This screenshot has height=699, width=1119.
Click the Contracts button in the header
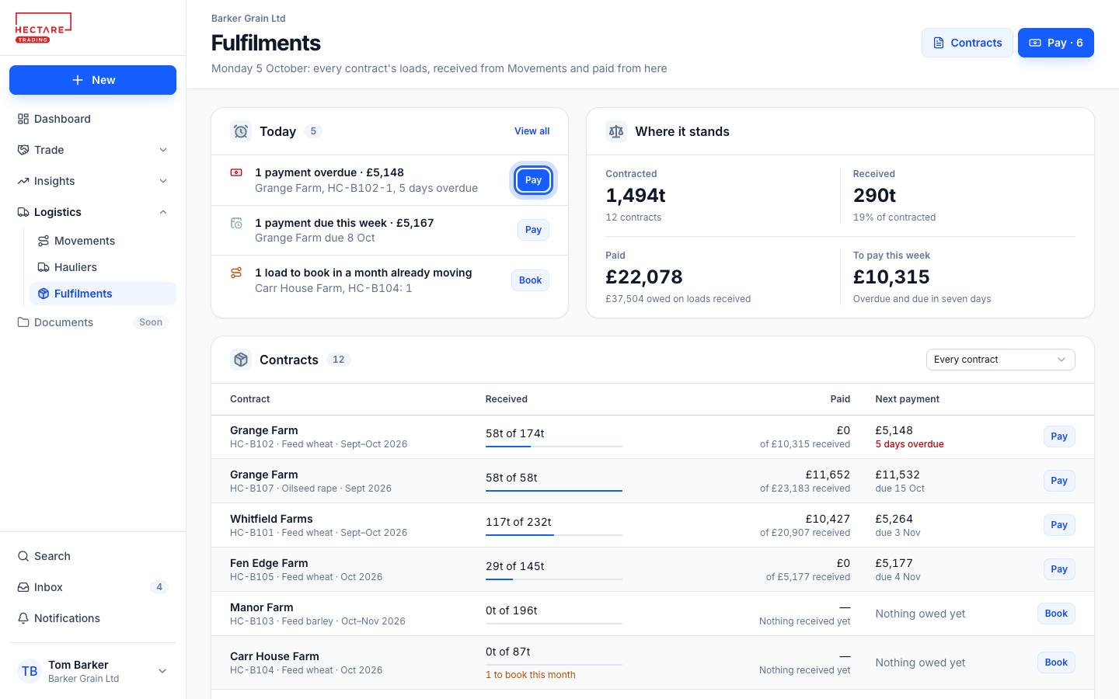(x=967, y=43)
